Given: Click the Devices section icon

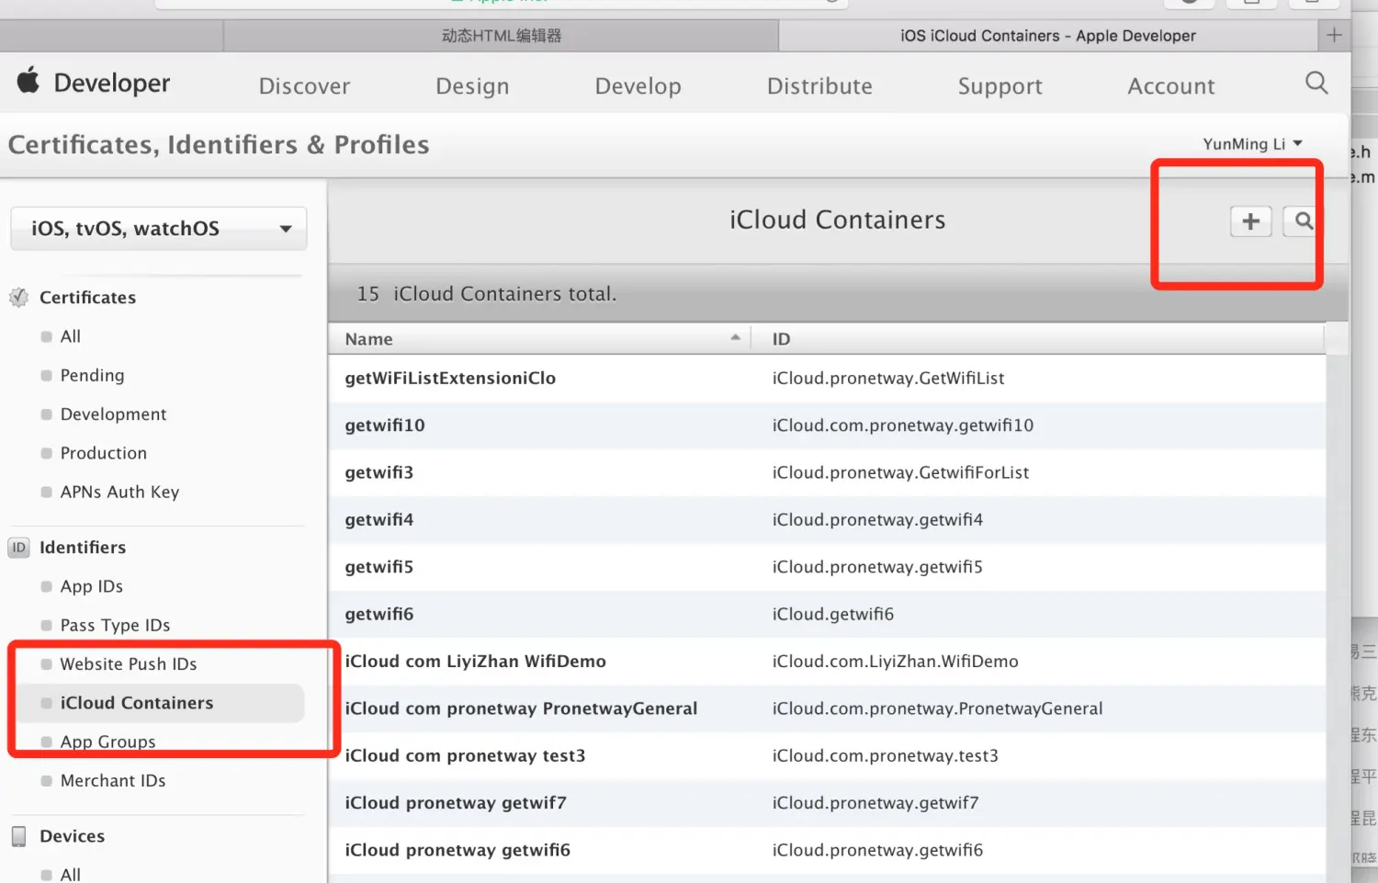Looking at the screenshot, I should [18, 836].
